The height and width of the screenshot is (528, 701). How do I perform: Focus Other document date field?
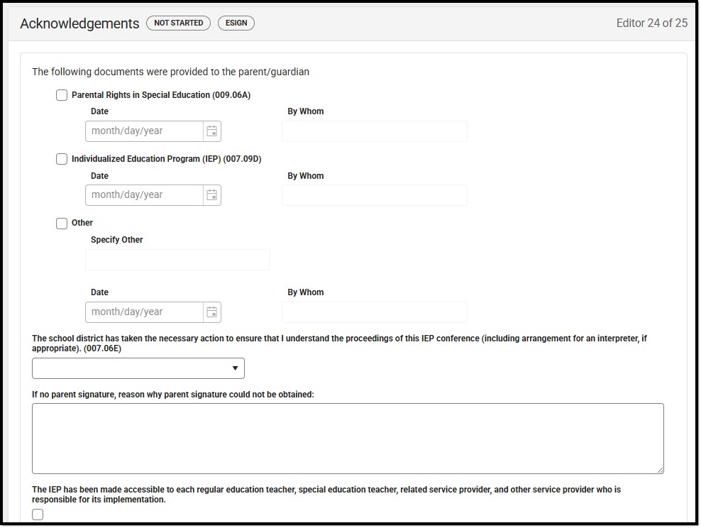144,312
